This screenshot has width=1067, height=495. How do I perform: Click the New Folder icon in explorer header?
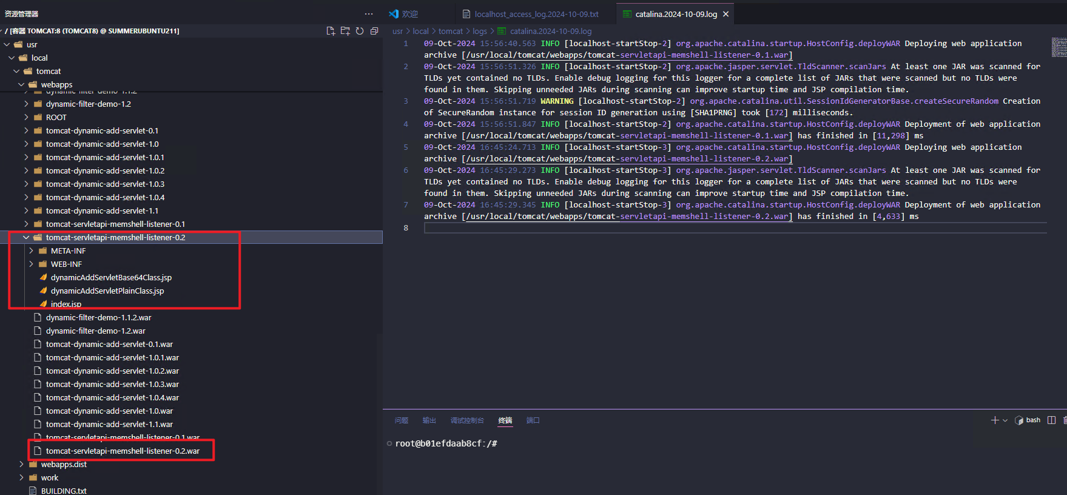345,31
